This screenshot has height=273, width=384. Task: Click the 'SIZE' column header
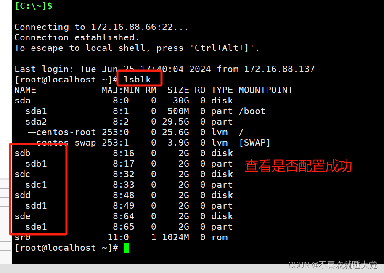(x=178, y=90)
